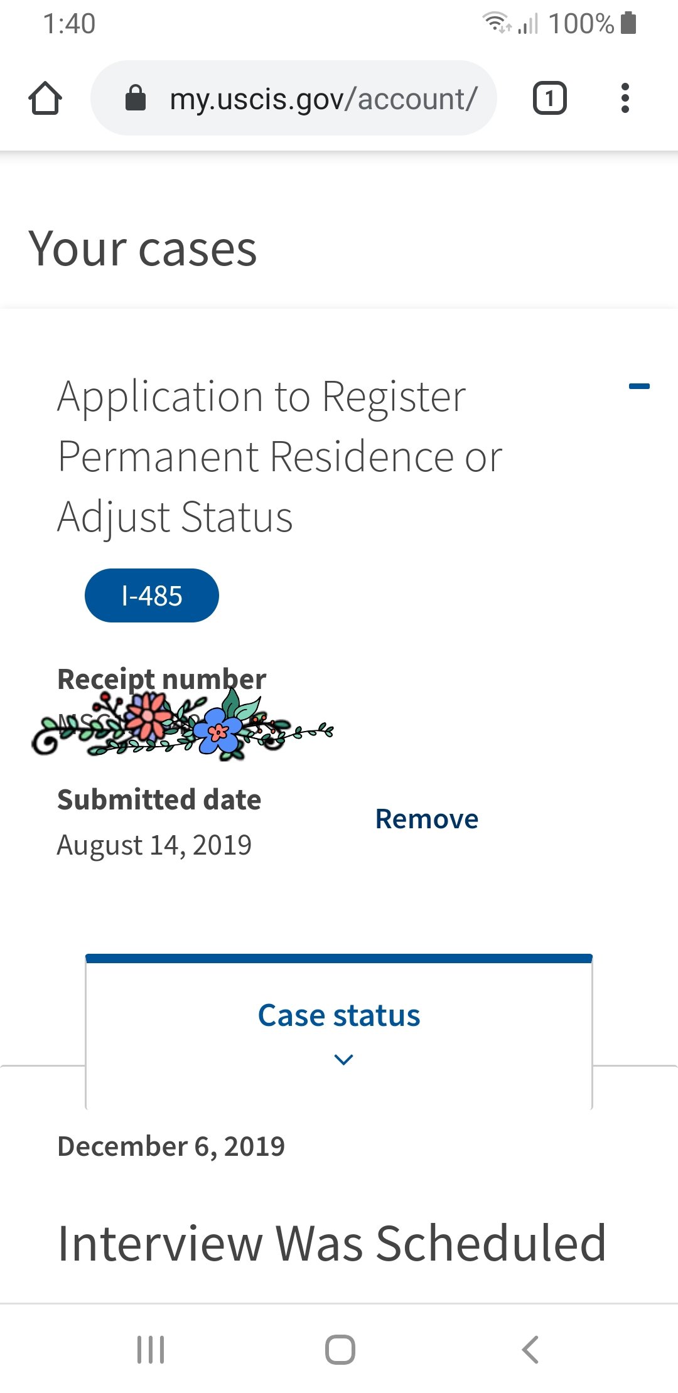Tap the Android home navigation button
Image resolution: width=678 pixels, height=1393 pixels.
(x=340, y=1349)
